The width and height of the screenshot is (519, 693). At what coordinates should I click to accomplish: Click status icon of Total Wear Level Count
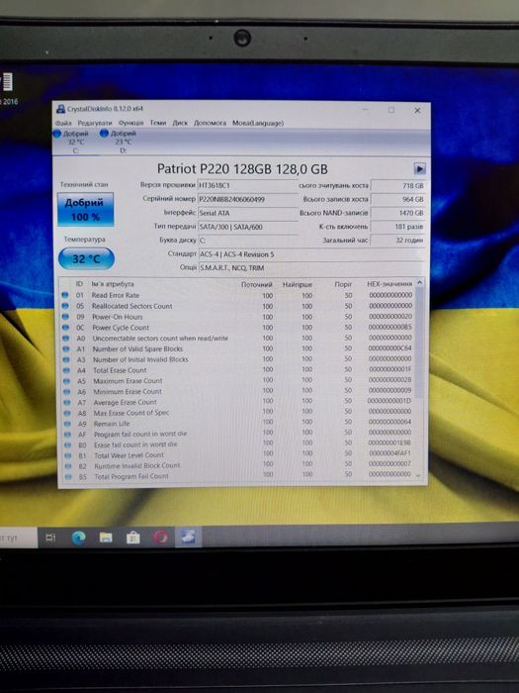(68, 455)
